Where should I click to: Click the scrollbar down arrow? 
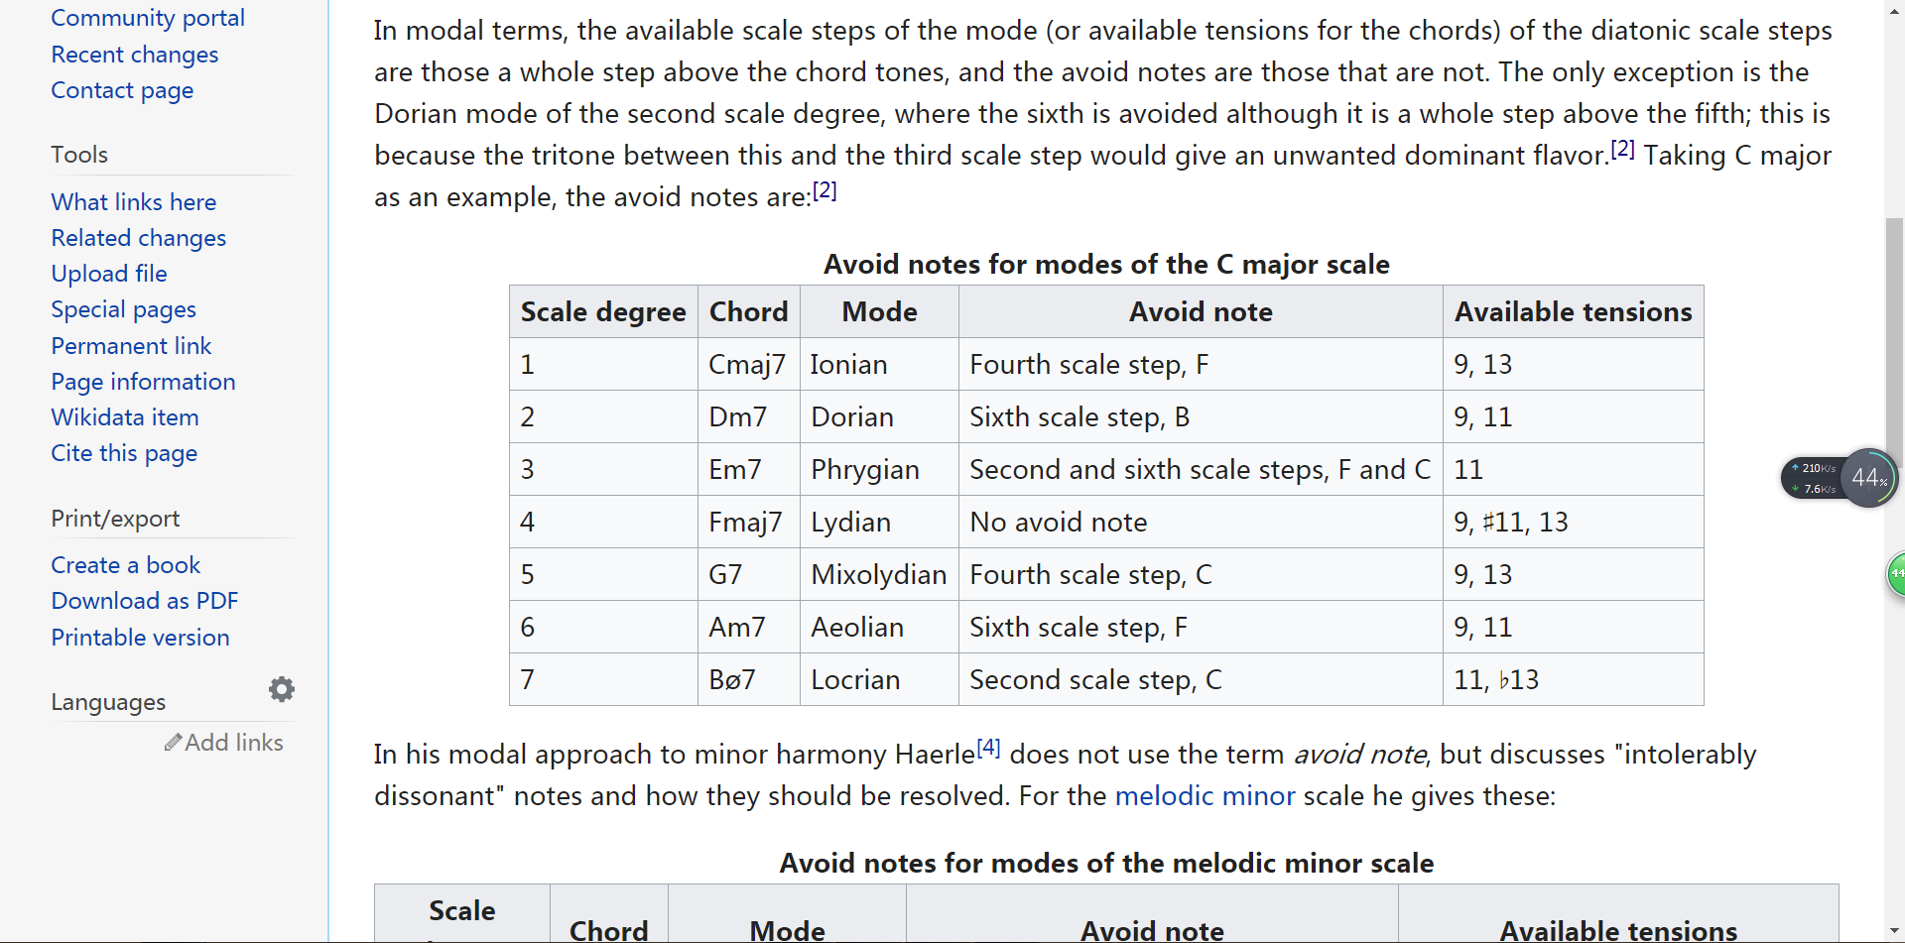[1894, 932]
